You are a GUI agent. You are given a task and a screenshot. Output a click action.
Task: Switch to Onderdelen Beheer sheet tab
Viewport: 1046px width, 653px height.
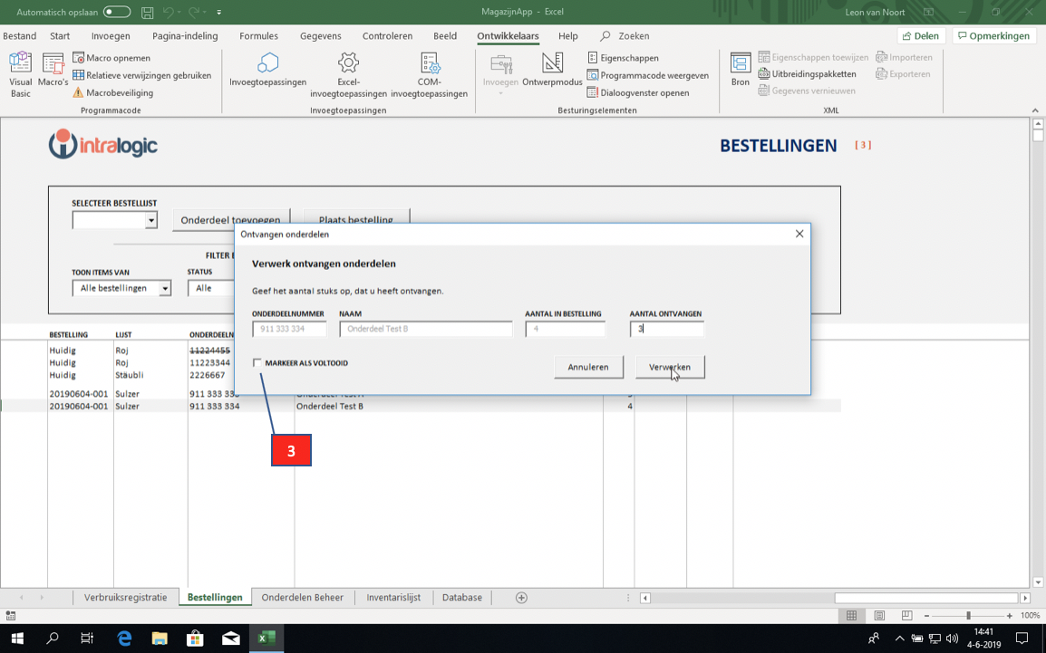click(302, 598)
